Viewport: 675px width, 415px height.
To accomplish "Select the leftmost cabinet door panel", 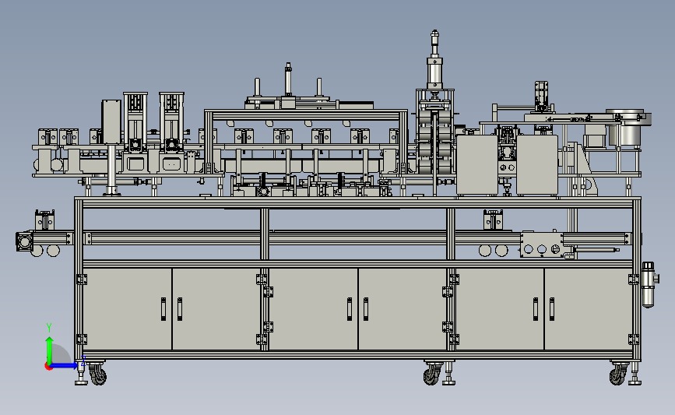I will pyautogui.click(x=127, y=309).
